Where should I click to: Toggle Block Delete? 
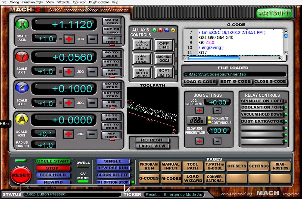tap(113, 175)
